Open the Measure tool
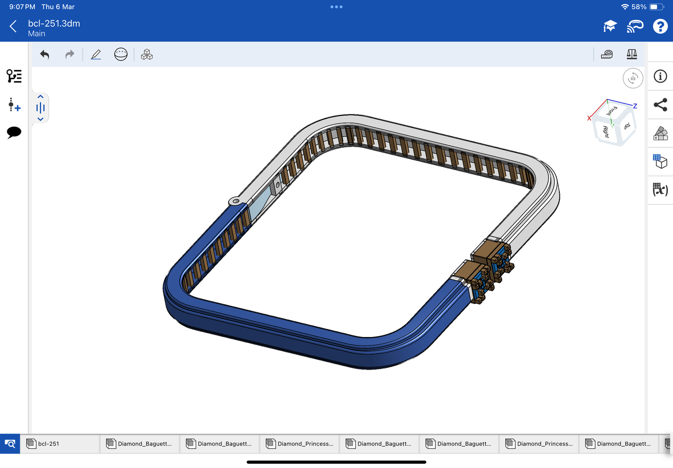Screen dimensions: 673x468 coord(606,55)
